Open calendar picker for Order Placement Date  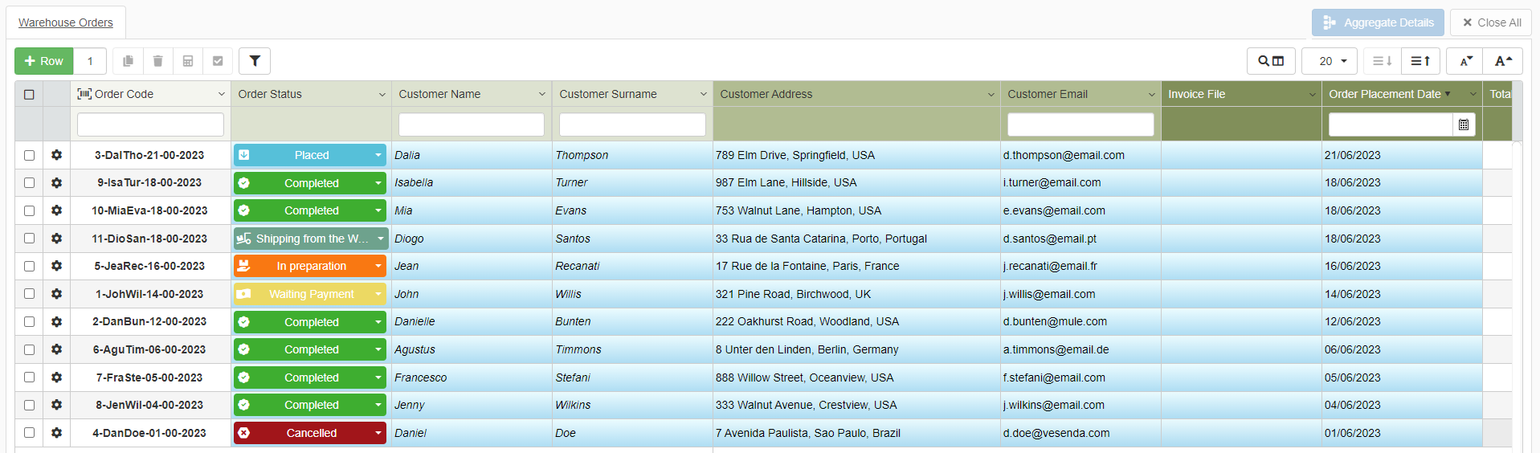pos(1463,124)
